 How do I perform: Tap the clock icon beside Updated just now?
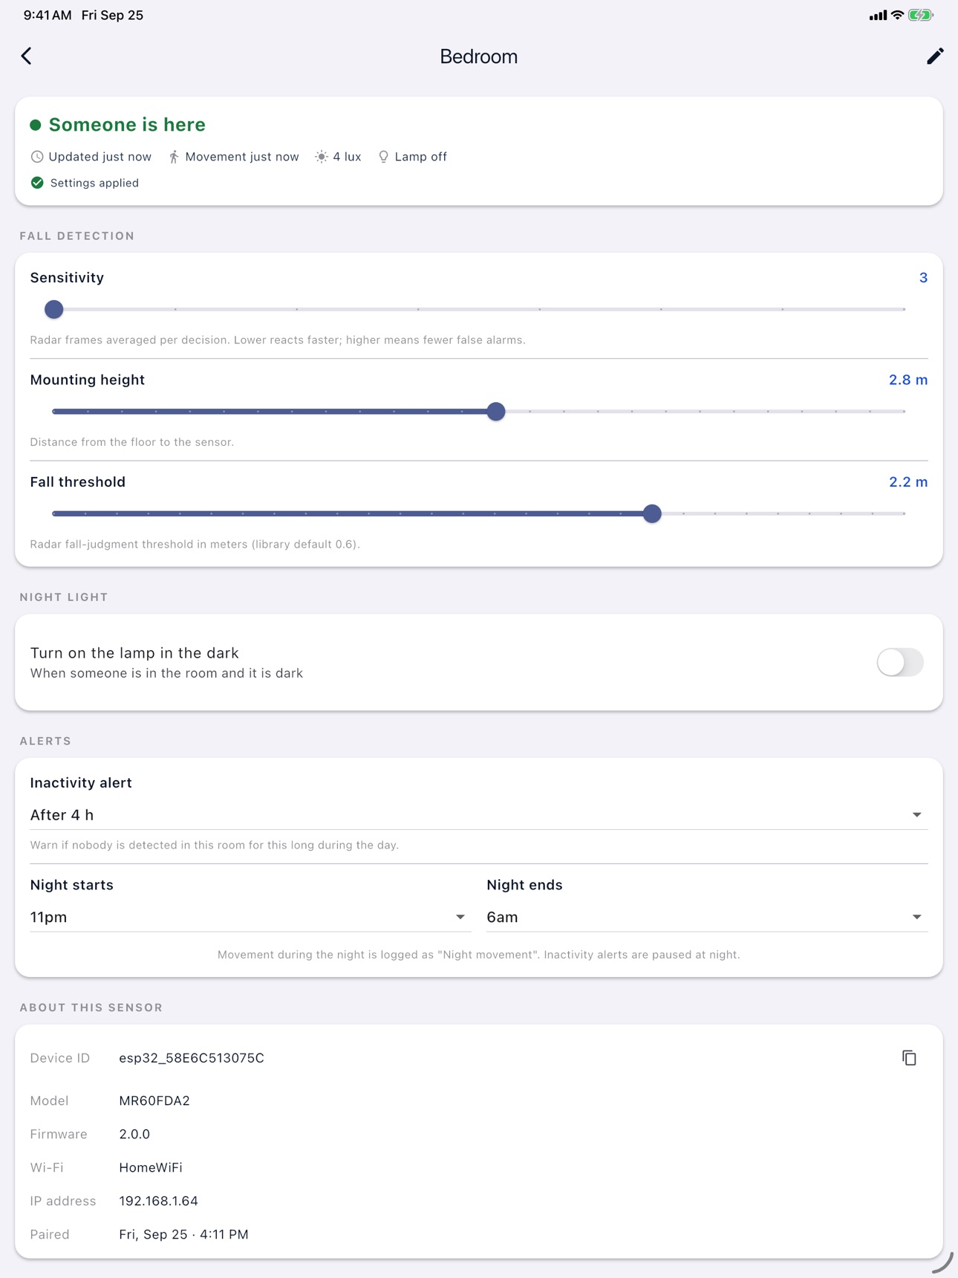pos(37,157)
